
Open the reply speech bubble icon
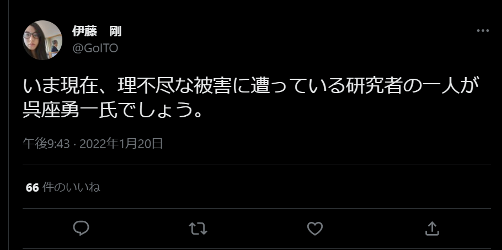tap(81, 229)
